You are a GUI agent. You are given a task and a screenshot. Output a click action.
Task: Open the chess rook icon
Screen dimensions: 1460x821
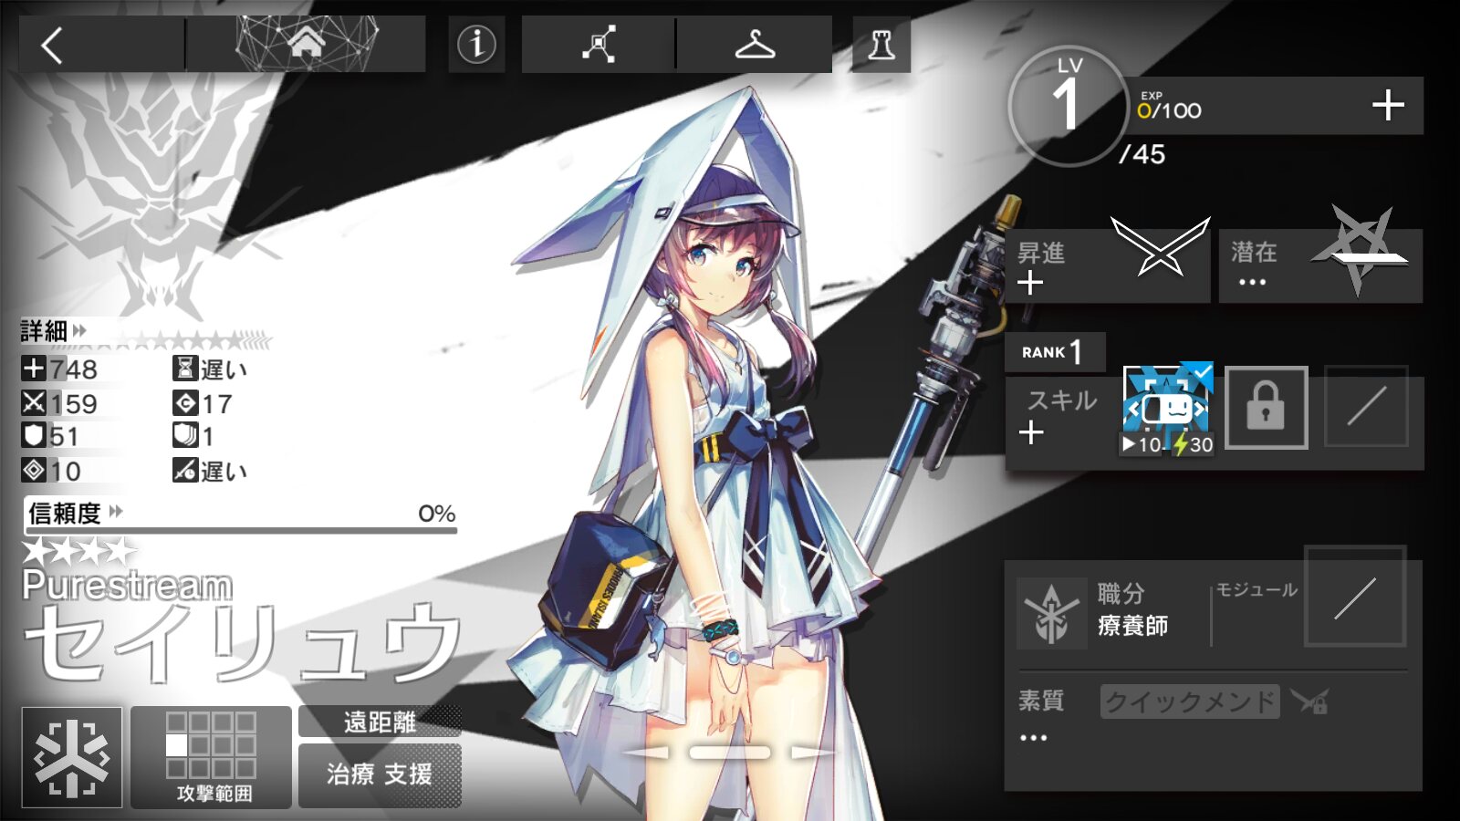(881, 44)
